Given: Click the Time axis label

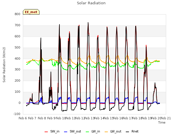Looking at the screenshot, I should pos(162,122).
